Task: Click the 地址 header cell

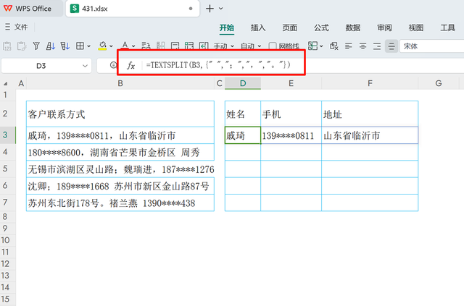Action: pos(370,114)
